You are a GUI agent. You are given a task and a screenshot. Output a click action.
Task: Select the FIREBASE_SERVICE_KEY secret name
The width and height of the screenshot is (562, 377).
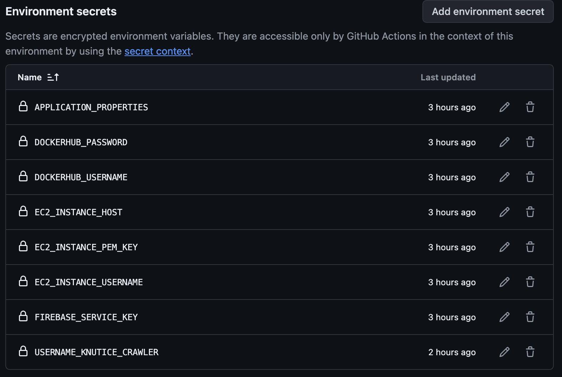point(86,317)
